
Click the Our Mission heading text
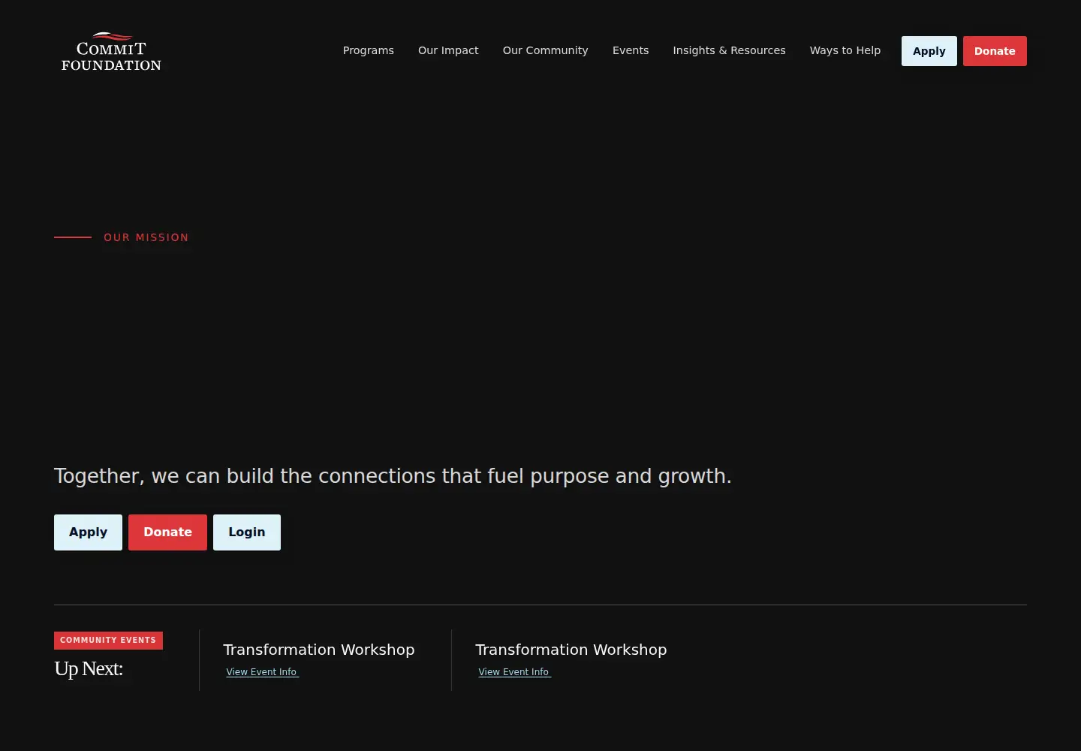(146, 237)
